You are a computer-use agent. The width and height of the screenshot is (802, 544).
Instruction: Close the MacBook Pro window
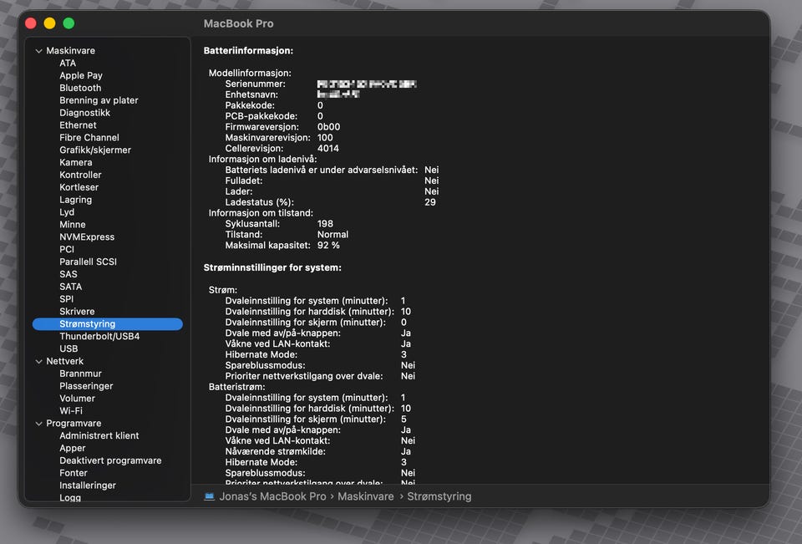click(31, 23)
